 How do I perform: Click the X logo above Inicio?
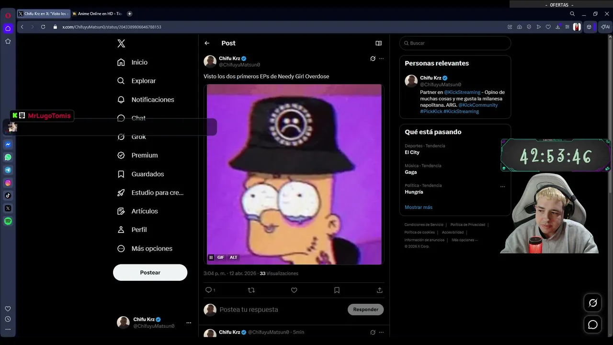click(x=121, y=44)
